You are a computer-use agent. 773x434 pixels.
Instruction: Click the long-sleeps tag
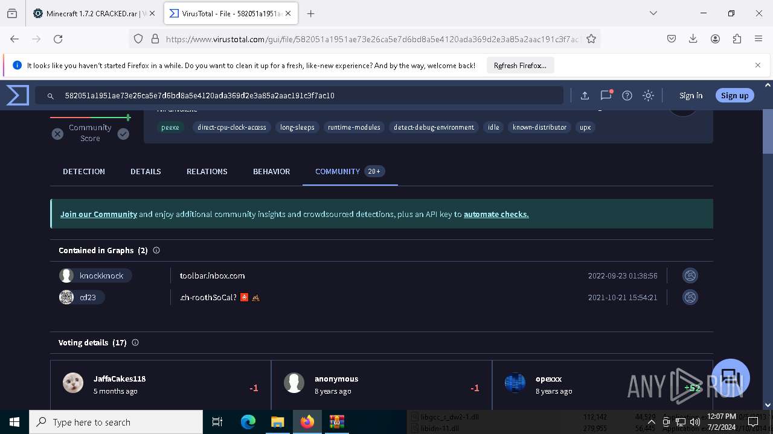297,127
